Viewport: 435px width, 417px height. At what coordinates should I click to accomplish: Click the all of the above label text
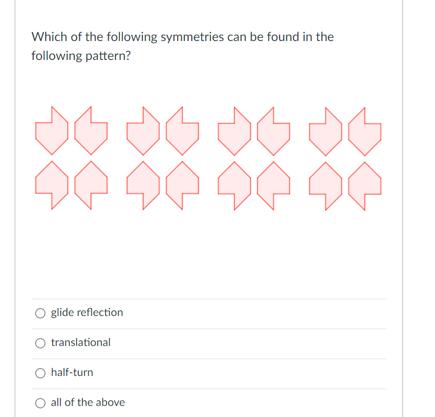88,402
